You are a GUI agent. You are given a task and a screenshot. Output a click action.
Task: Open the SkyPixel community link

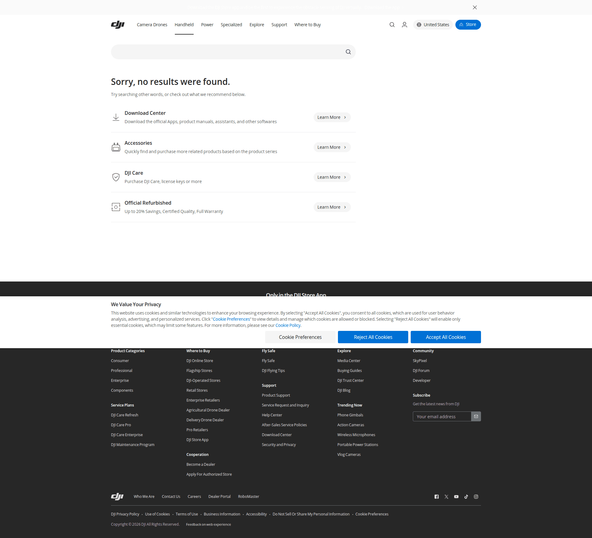coord(420,361)
